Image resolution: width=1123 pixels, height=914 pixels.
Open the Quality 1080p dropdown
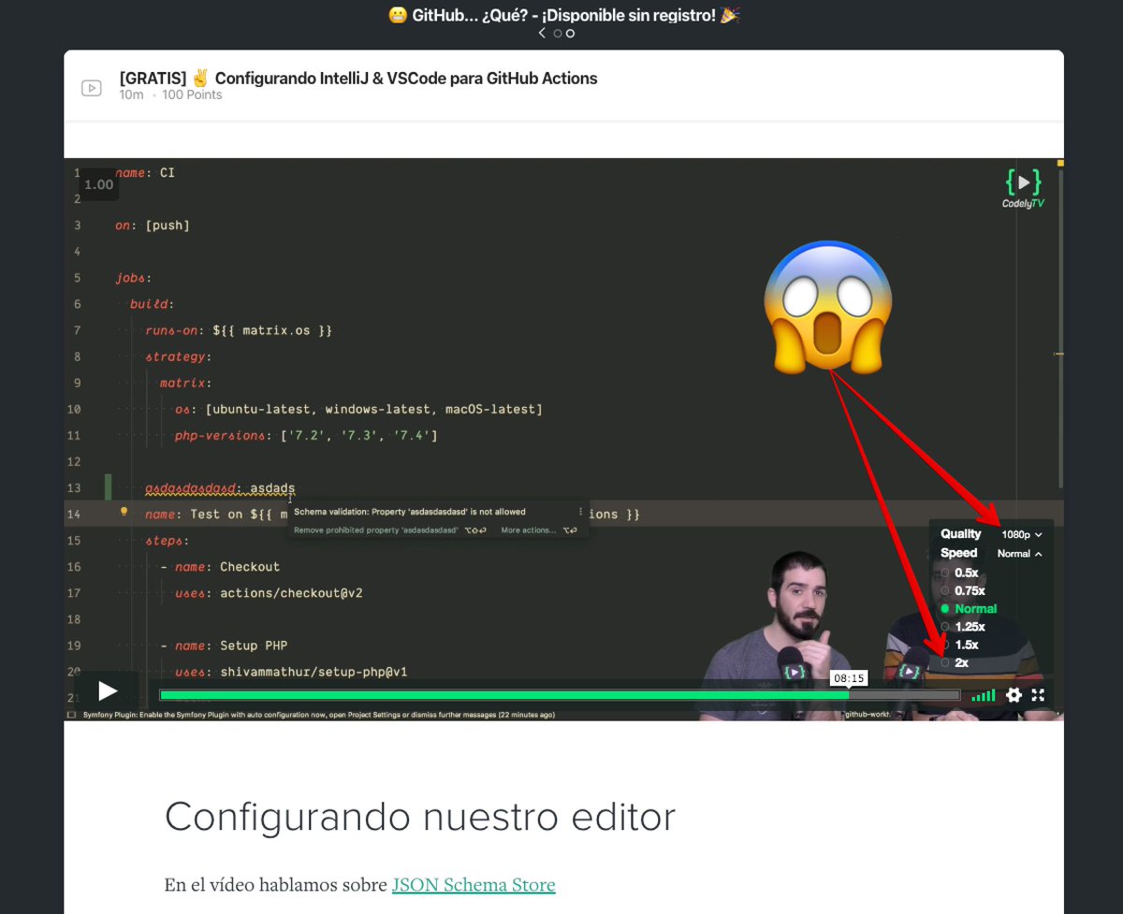click(1022, 535)
